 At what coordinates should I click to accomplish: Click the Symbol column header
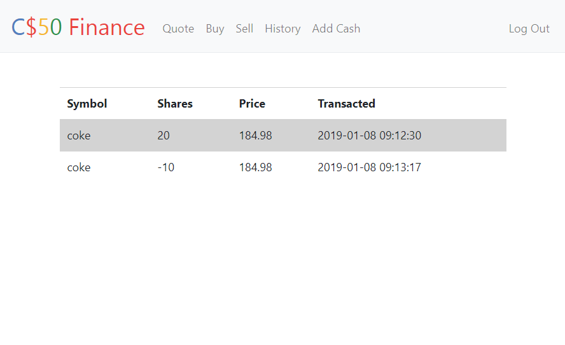point(87,104)
